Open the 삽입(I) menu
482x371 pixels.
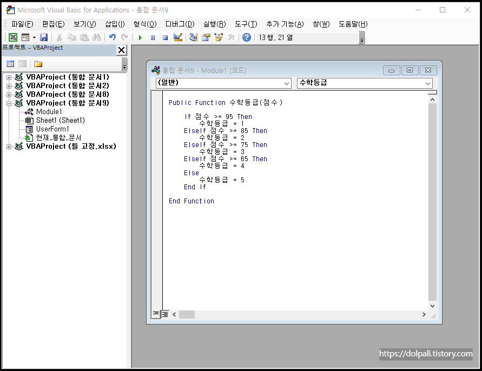115,24
